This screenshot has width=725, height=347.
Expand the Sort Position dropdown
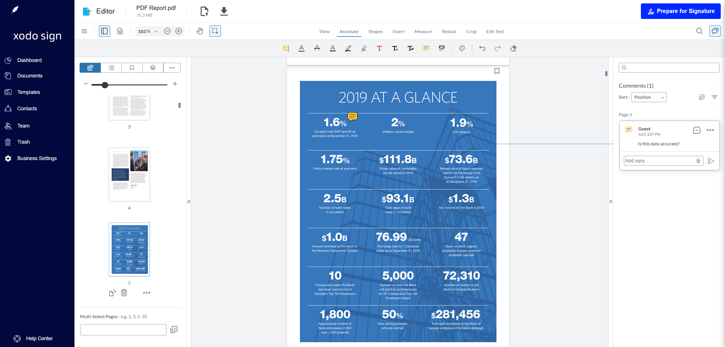649,97
